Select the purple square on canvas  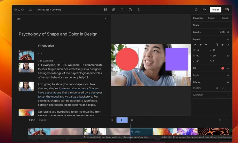click(x=177, y=59)
